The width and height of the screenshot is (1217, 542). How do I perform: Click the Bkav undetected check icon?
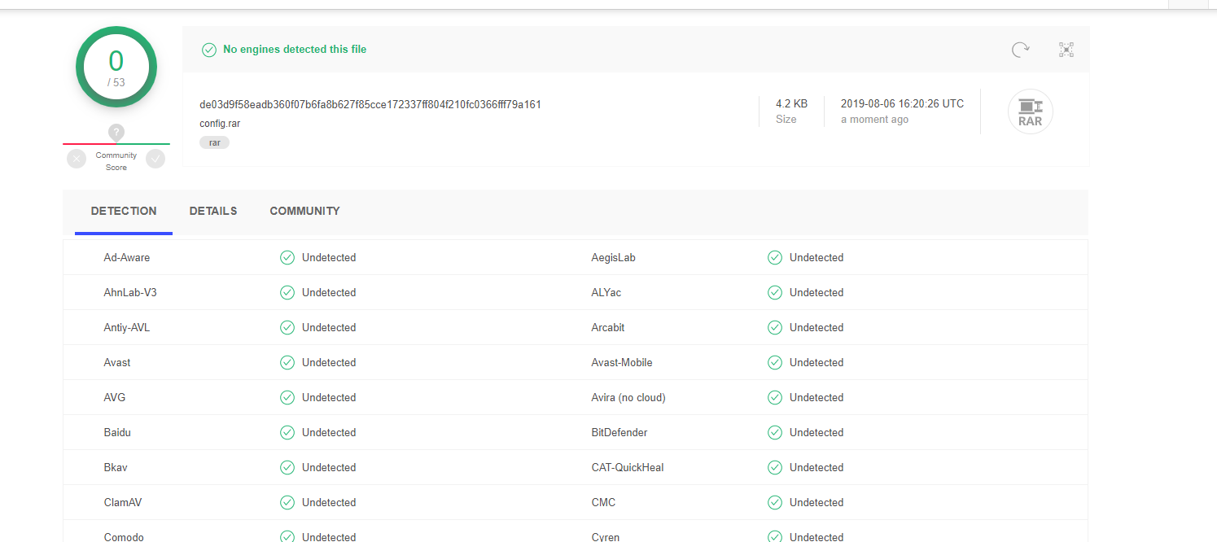[287, 467]
